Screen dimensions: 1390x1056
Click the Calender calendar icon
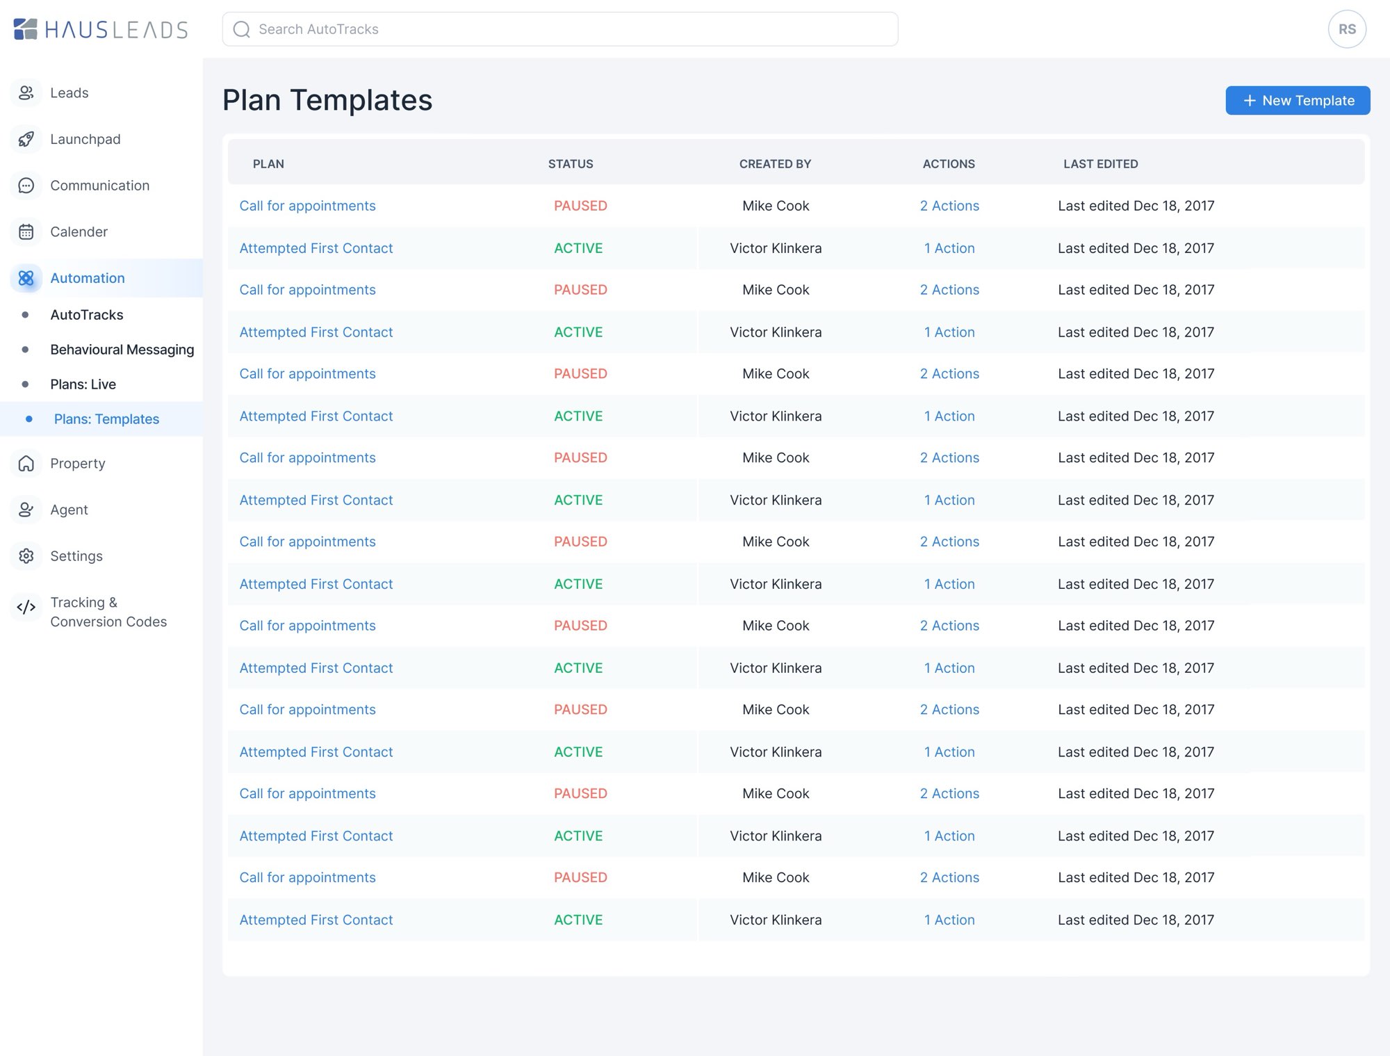pyautogui.click(x=26, y=231)
